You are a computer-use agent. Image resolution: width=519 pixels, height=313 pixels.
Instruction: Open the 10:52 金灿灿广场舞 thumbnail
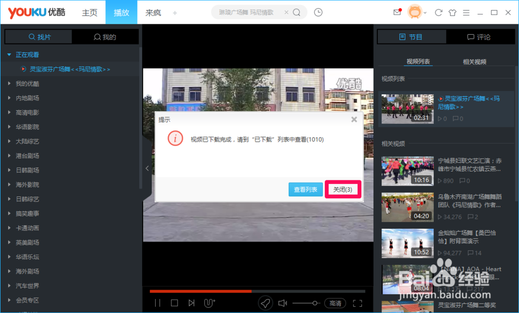point(407,243)
